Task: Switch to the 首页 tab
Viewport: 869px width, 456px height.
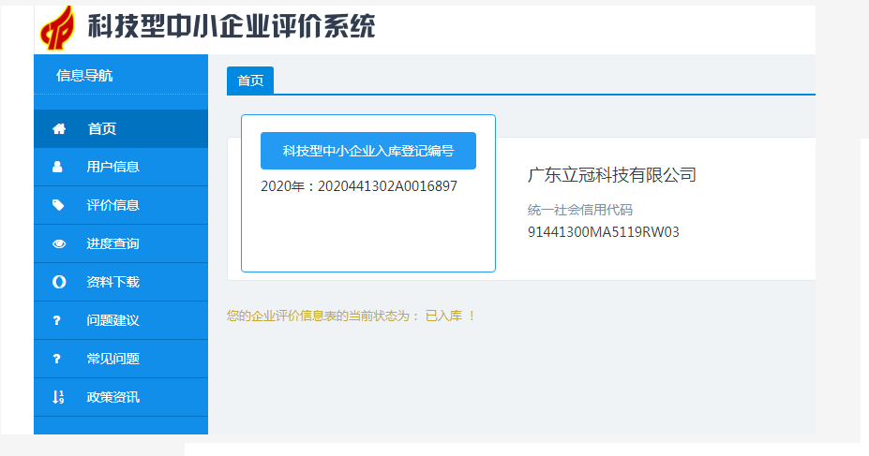Action: click(x=250, y=81)
